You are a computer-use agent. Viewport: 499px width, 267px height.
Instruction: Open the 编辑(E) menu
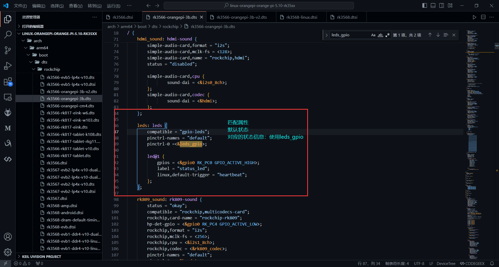(x=39, y=6)
